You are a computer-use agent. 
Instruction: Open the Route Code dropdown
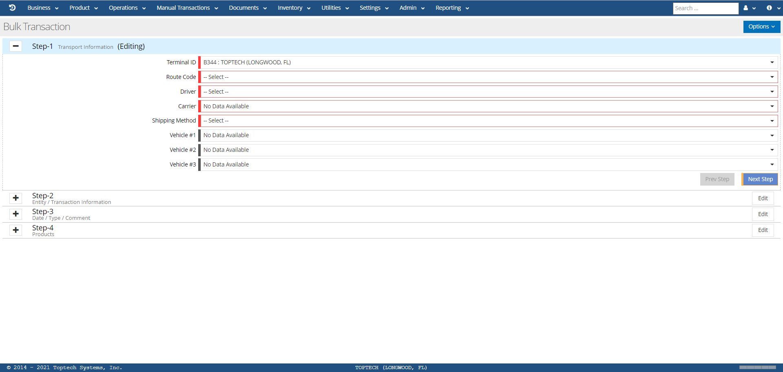(x=489, y=77)
